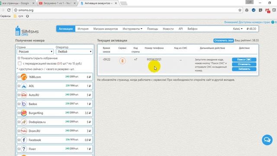Expand the Инструменты menu
277x156 pixels.
click(132, 29)
